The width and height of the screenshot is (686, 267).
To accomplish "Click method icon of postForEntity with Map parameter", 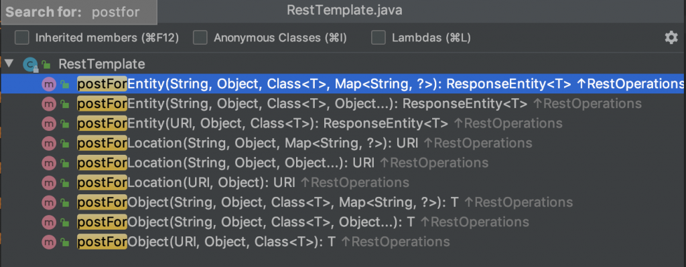I will [48, 84].
